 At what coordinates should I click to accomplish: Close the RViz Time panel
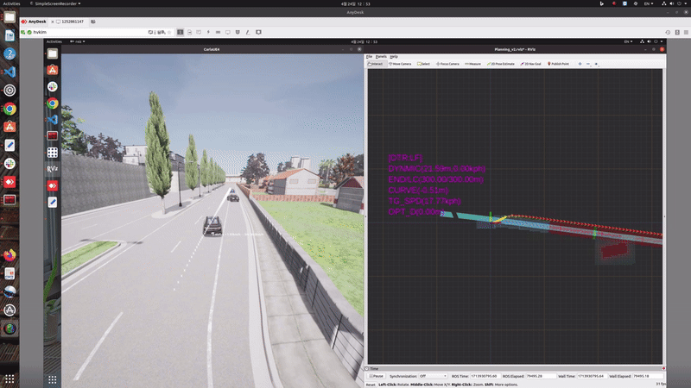pyautogui.click(x=663, y=369)
